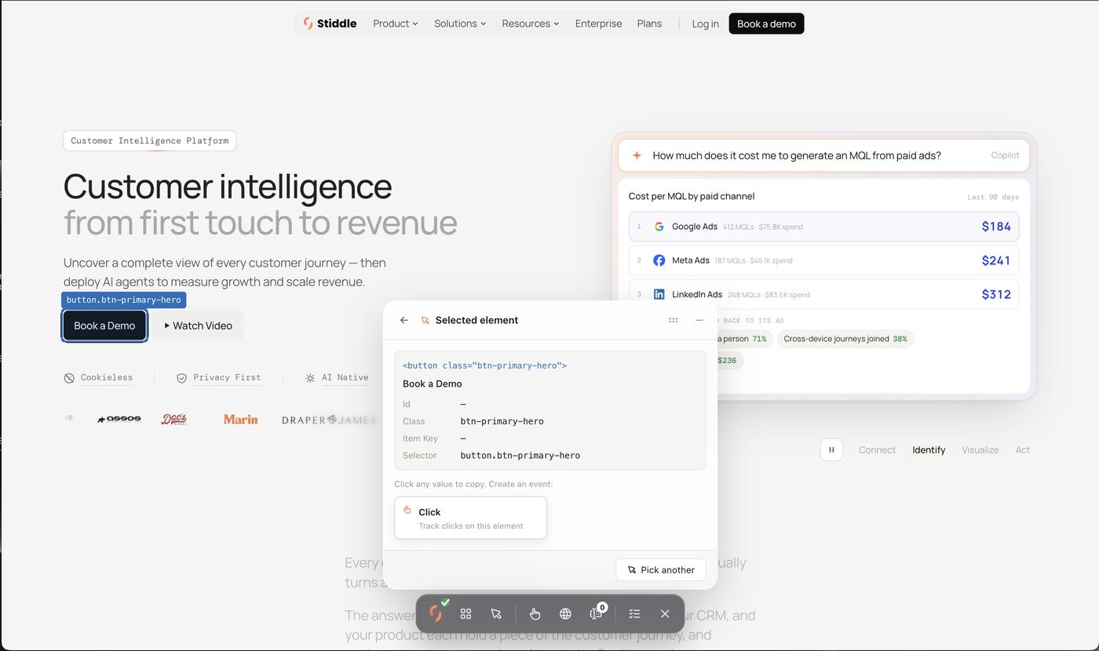The image size is (1099, 651).
Task: Click the Copilot question input field
Action: click(x=823, y=155)
